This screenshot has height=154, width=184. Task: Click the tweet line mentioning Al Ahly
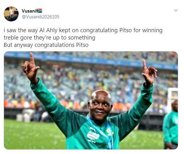[x=83, y=30]
